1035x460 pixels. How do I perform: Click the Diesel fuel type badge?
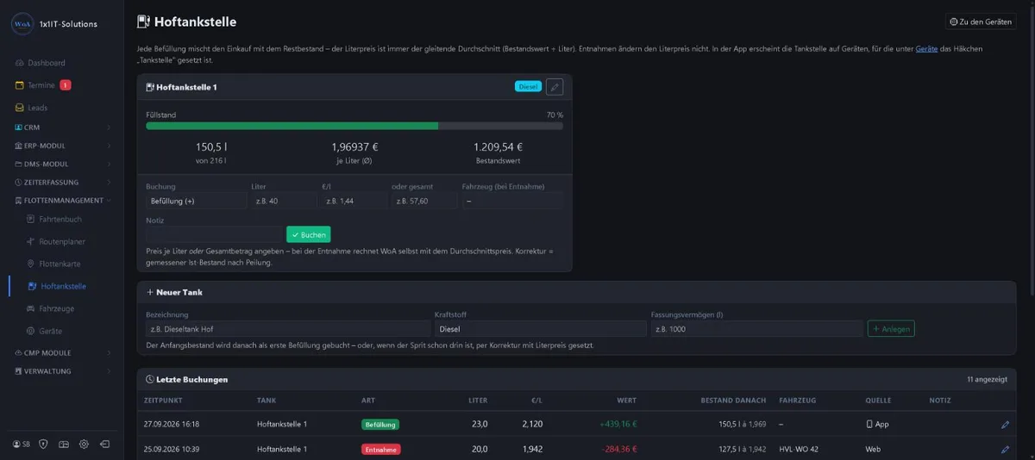pyautogui.click(x=528, y=86)
